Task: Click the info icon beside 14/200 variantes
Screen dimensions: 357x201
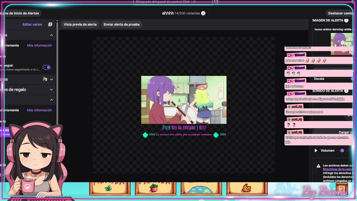Action: tap(203, 13)
